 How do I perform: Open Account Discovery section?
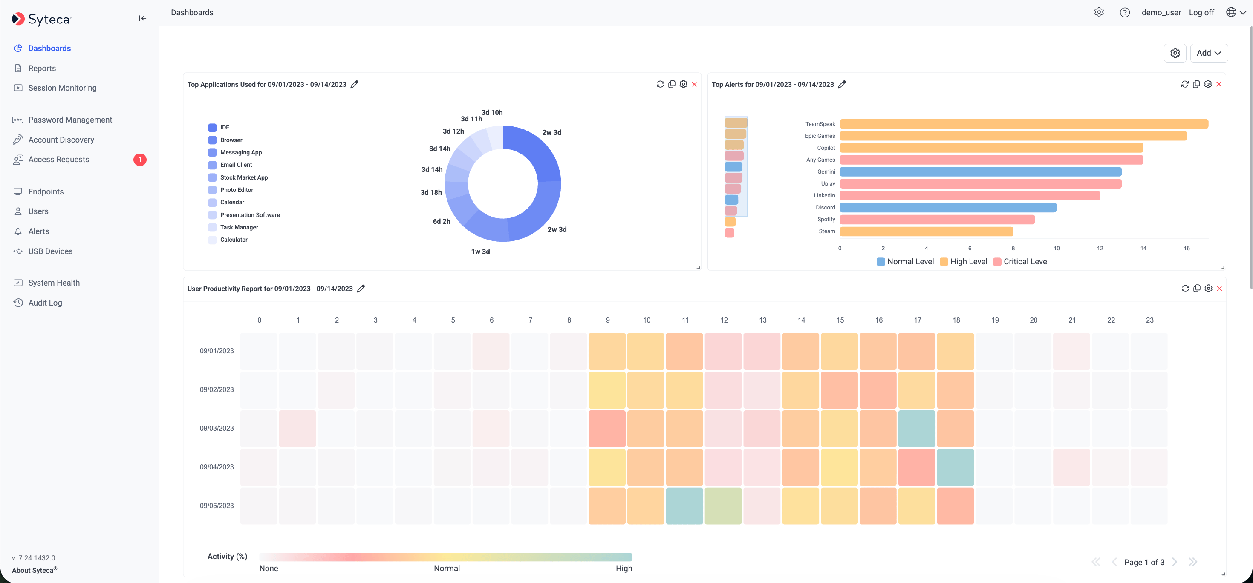pos(61,140)
